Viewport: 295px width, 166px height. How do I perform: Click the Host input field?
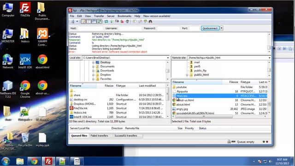[x=90, y=28]
